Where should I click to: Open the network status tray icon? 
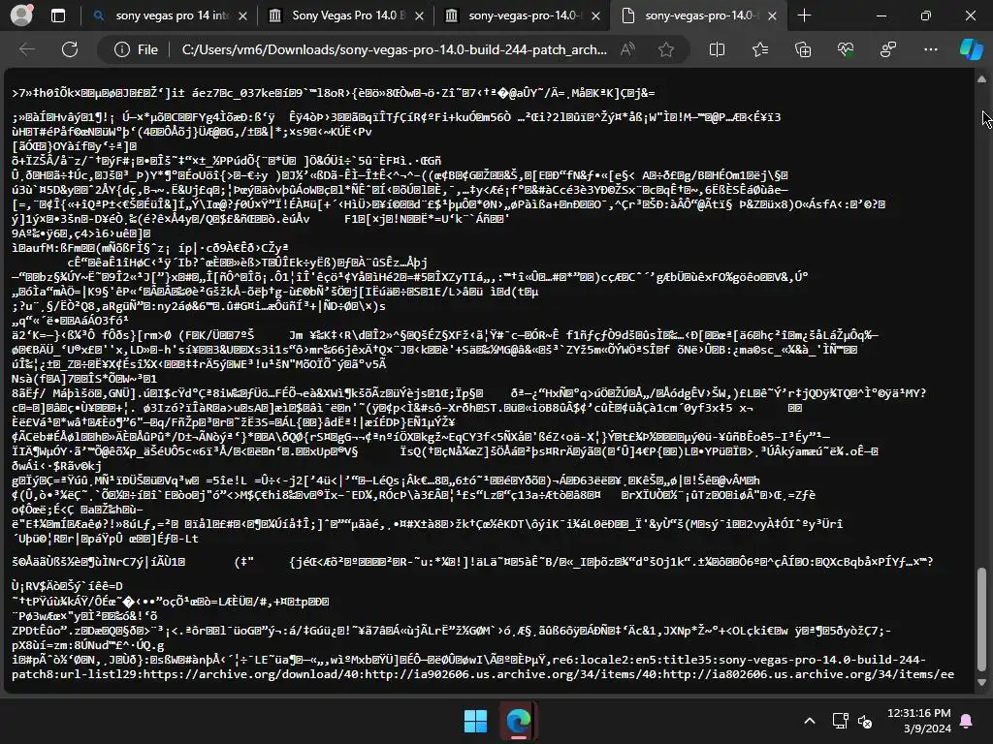click(x=840, y=721)
